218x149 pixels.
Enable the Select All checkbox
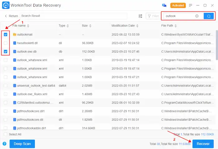pyautogui.click(x=6, y=134)
